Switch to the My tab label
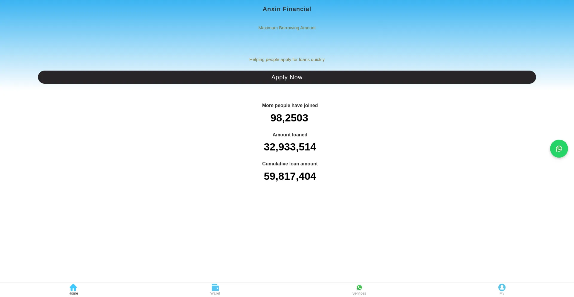Viewport: 574px width, 297px height. tap(502, 293)
